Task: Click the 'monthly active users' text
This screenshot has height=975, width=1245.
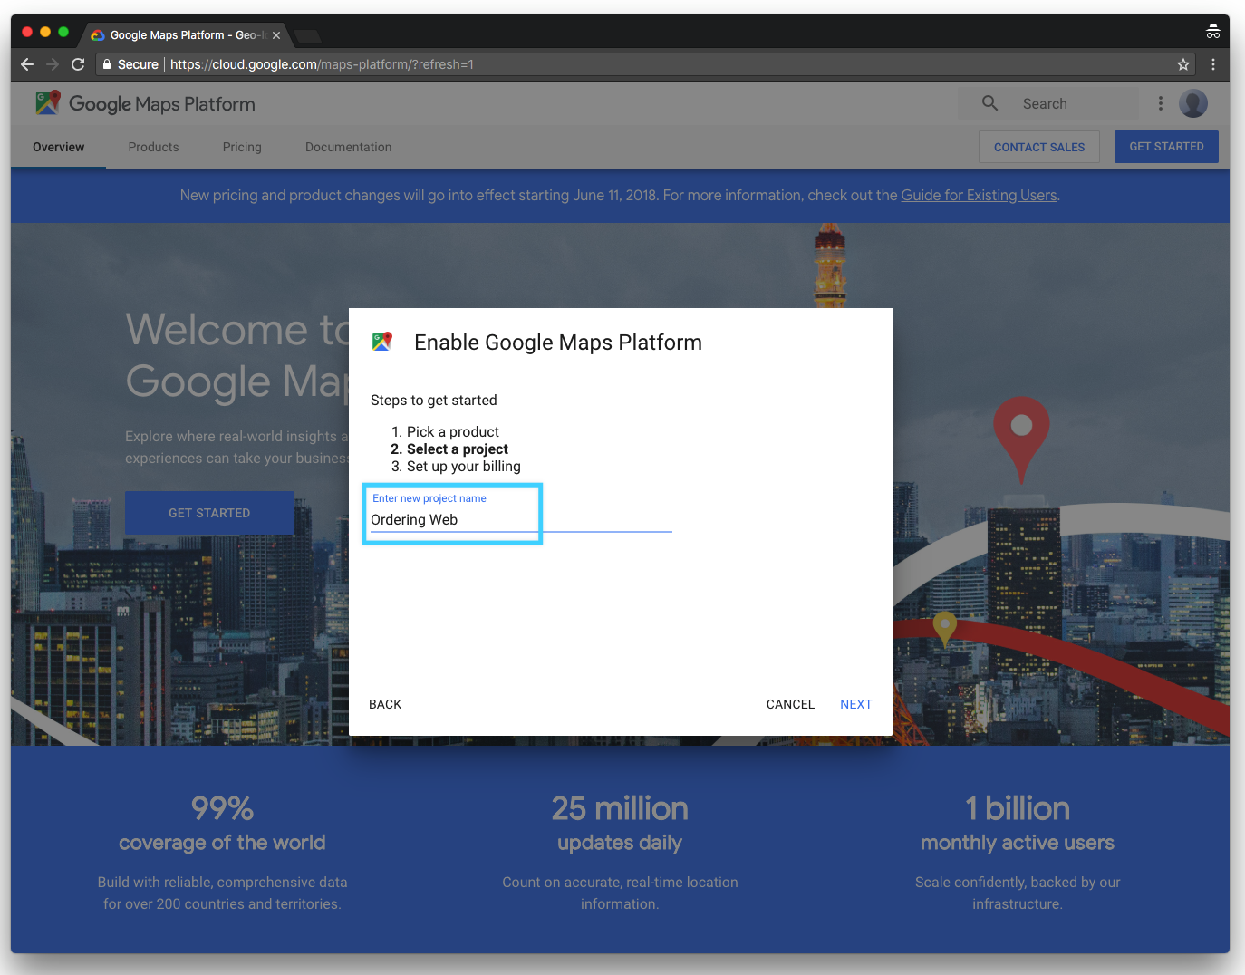Action: (x=1018, y=843)
